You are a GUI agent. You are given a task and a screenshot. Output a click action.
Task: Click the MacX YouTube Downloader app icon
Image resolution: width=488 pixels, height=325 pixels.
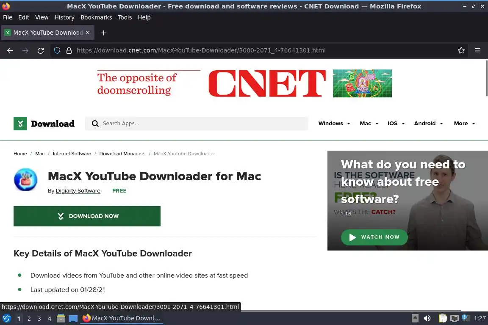pyautogui.click(x=25, y=179)
